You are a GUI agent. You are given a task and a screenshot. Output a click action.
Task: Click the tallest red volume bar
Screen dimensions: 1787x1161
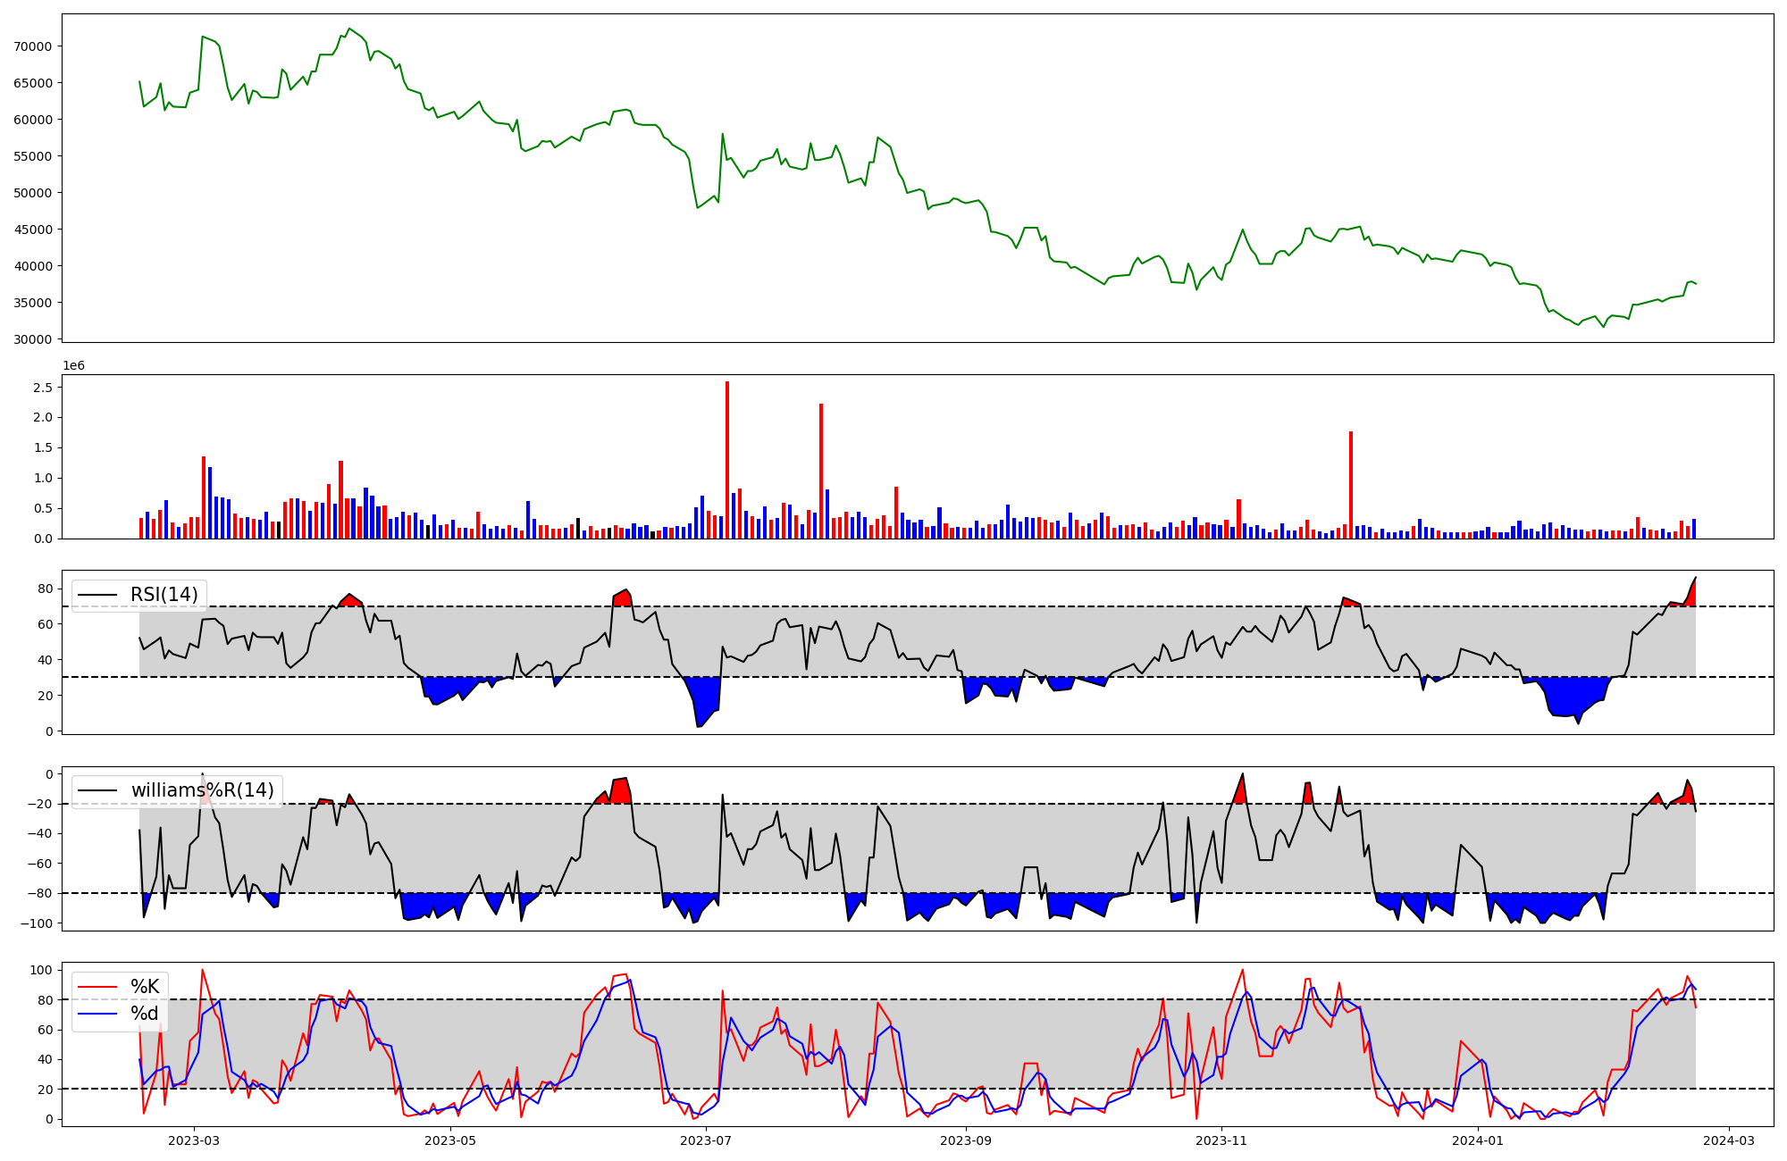[727, 460]
